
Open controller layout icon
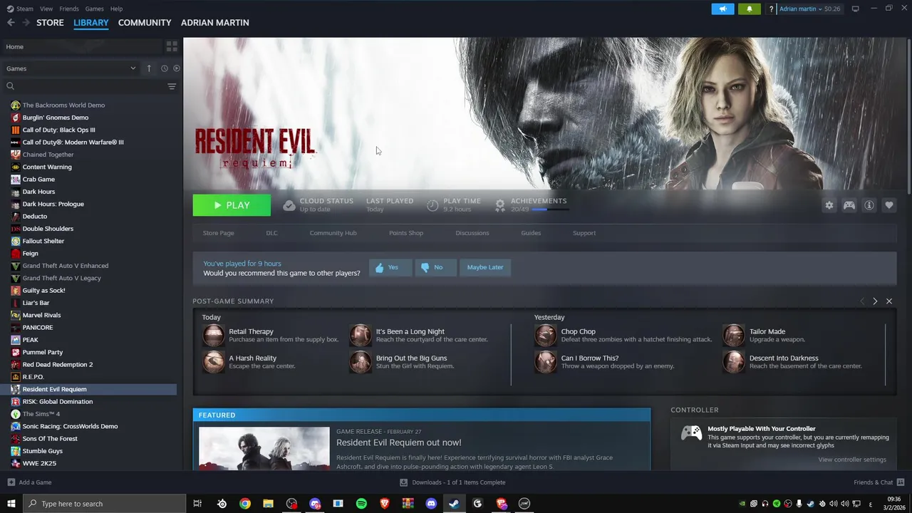tap(849, 205)
